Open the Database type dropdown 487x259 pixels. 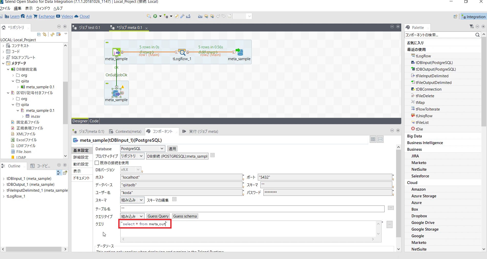point(162,149)
